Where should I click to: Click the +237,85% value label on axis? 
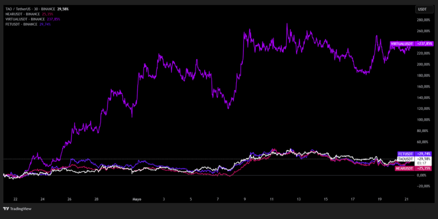(424, 44)
